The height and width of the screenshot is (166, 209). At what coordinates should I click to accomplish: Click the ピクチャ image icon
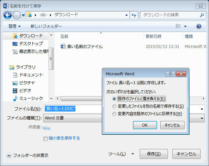tap(15, 83)
